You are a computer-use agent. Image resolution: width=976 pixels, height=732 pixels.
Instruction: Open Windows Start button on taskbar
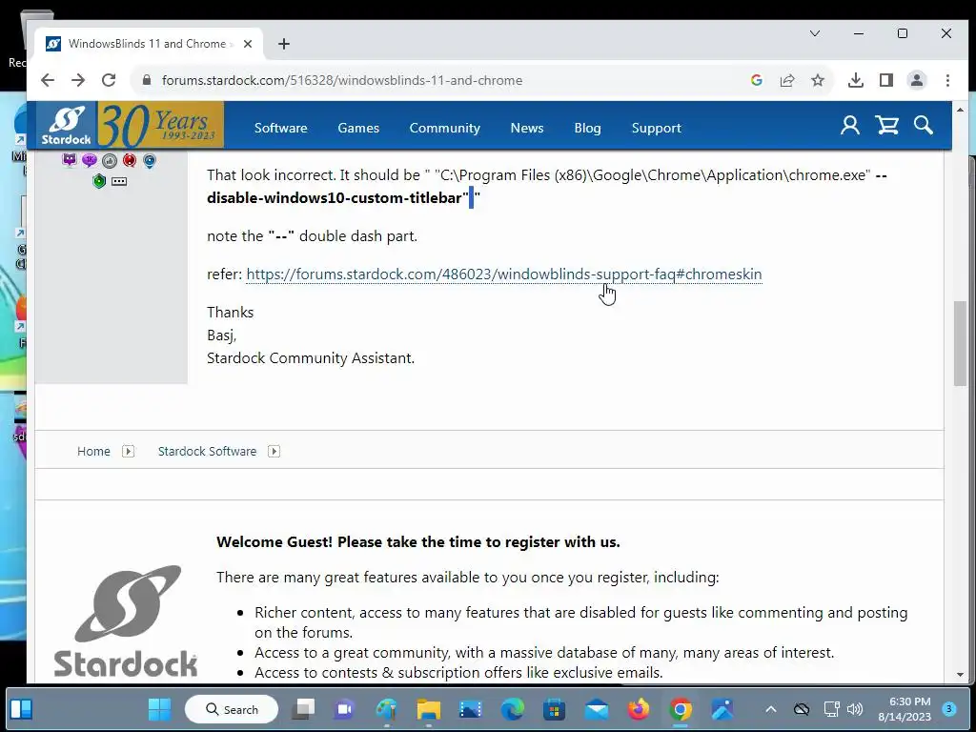(159, 709)
